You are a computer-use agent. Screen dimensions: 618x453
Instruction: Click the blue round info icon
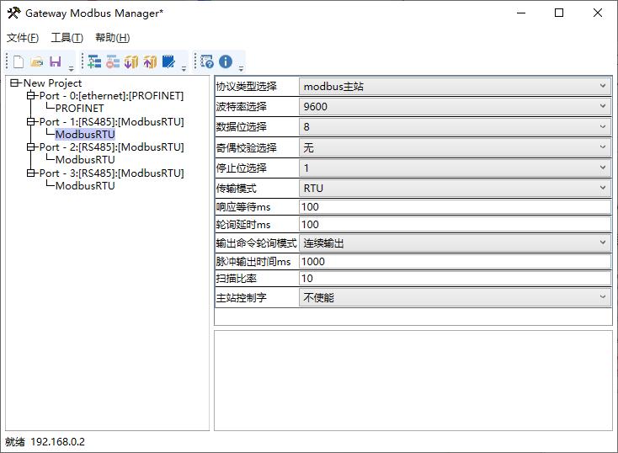(226, 61)
